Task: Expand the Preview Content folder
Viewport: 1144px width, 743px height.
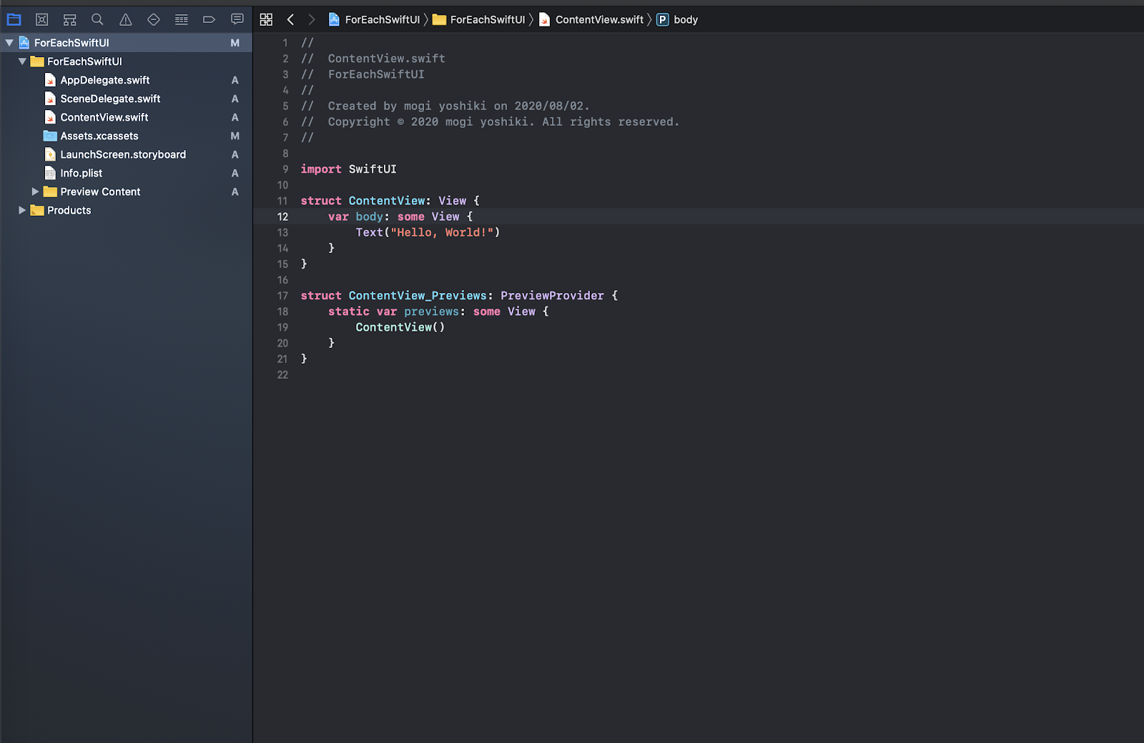Action: 35,191
